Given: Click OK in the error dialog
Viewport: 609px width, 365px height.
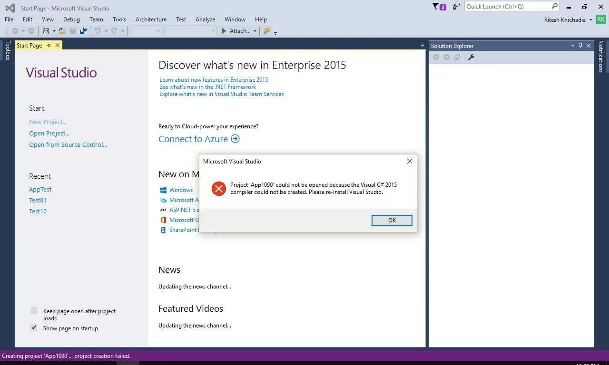Looking at the screenshot, I should (392, 220).
